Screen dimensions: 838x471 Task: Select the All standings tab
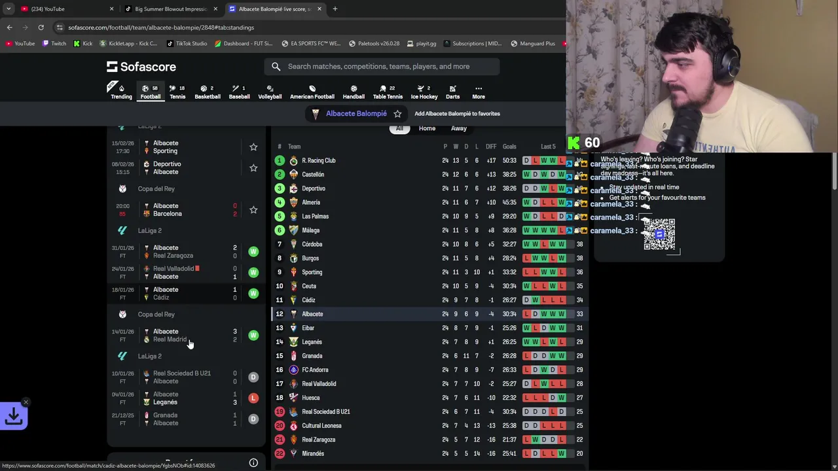pos(399,128)
